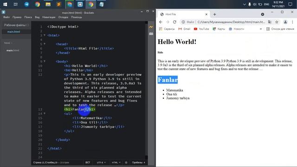Open the volume control in the system tray

[255, 4]
